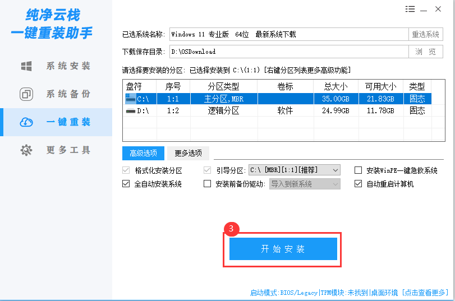Click the gear icon for more tools

pos(26,150)
